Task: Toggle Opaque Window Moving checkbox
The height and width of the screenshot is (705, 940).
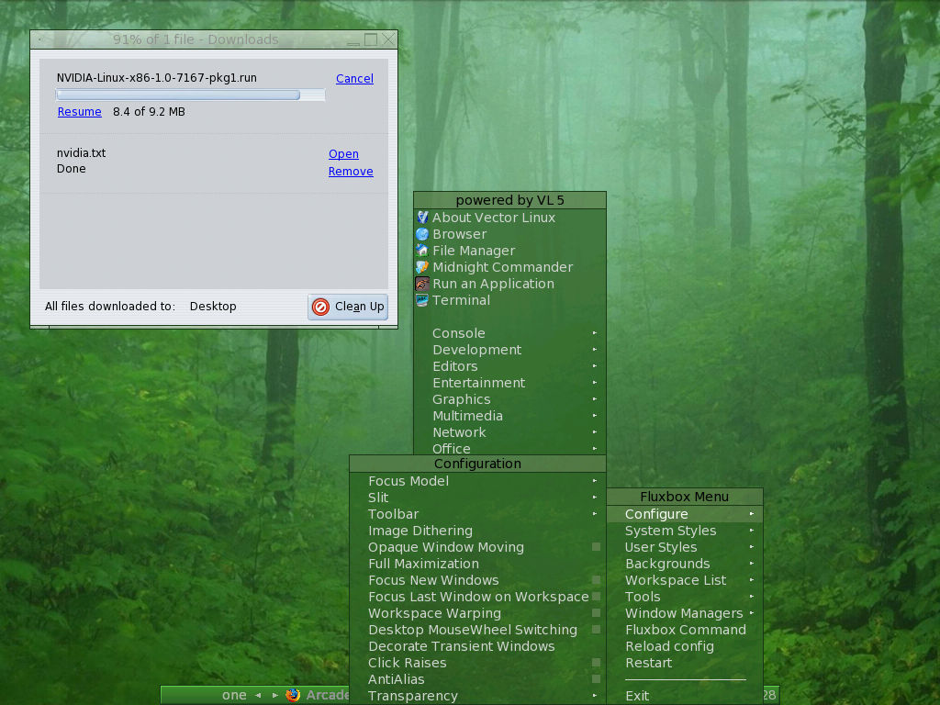Action: [x=596, y=547]
